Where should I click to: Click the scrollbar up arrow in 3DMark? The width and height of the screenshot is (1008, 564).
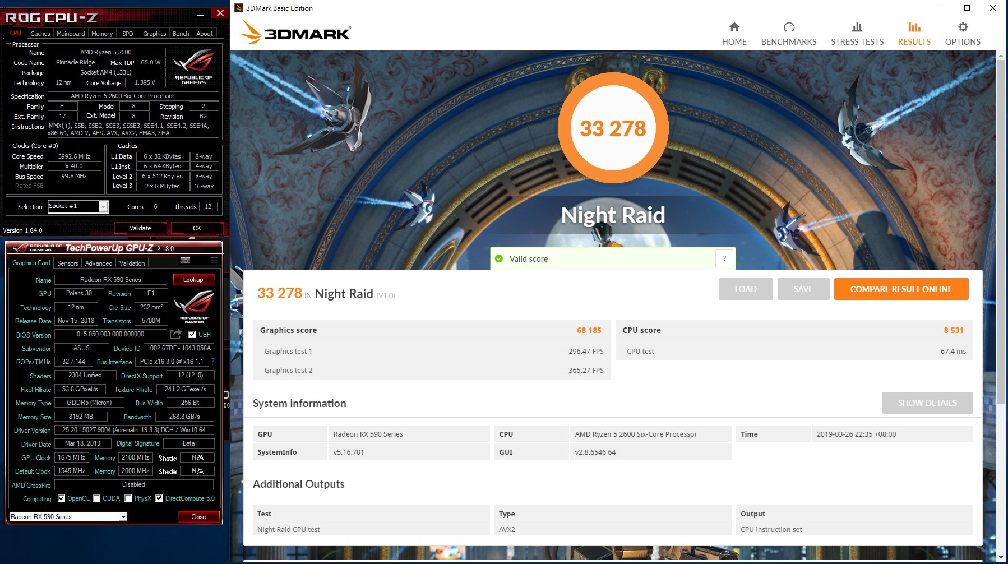pos(1001,55)
